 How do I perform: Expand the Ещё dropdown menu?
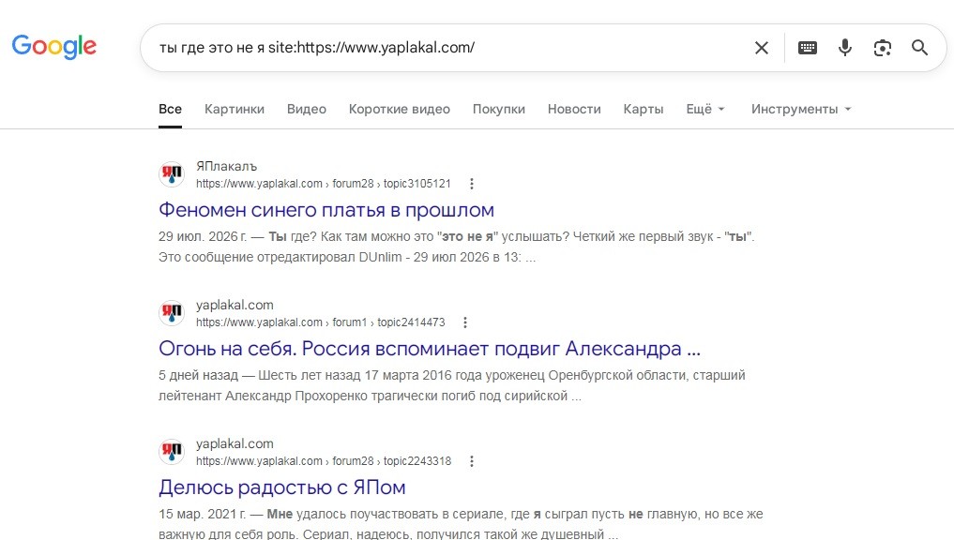705,110
